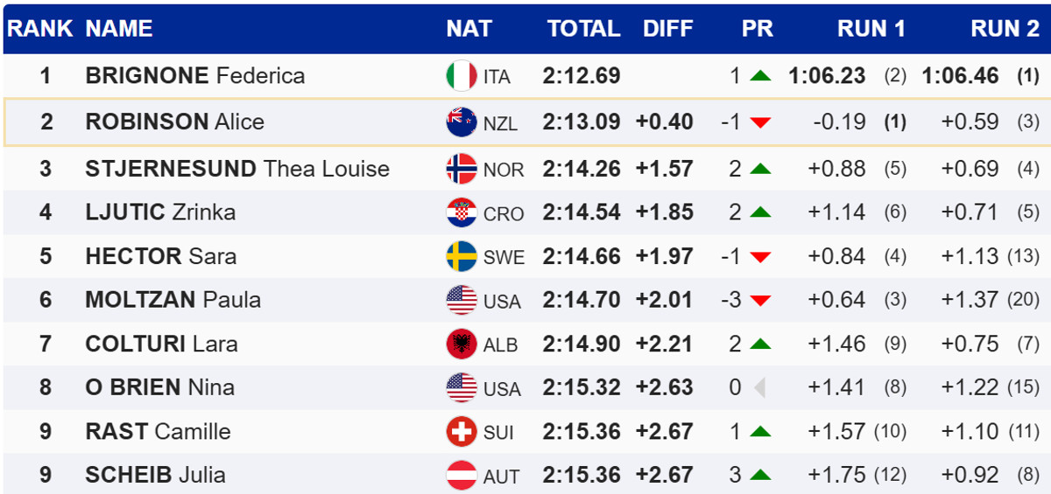Click Norway flag next to Stjernesund
The image size is (1051, 494).
(462, 169)
